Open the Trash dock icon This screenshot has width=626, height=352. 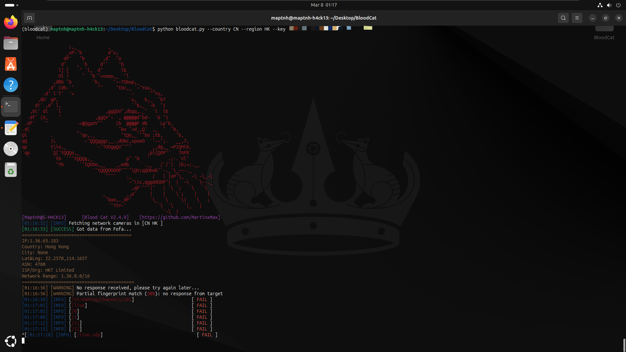tap(11, 170)
